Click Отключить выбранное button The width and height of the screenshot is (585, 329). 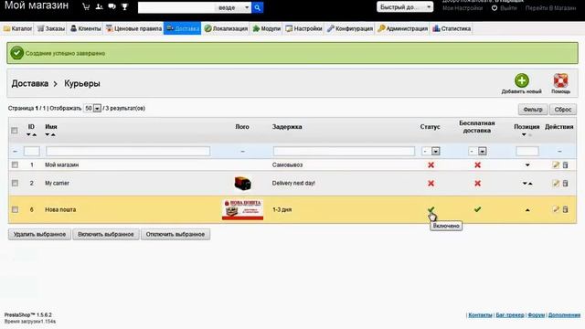tap(175, 234)
